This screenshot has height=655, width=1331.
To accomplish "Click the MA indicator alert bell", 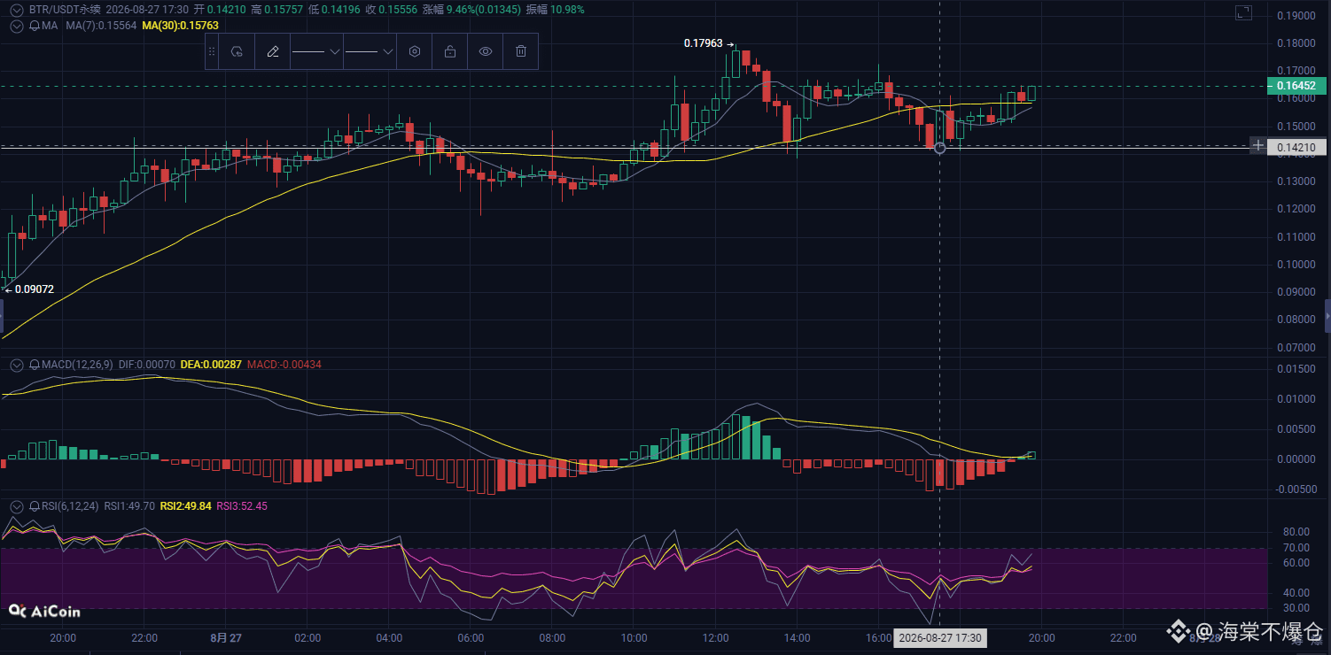I will [x=35, y=26].
